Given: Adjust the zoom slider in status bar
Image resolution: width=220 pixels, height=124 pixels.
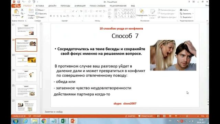Looking at the screenshot, I should (189, 116).
